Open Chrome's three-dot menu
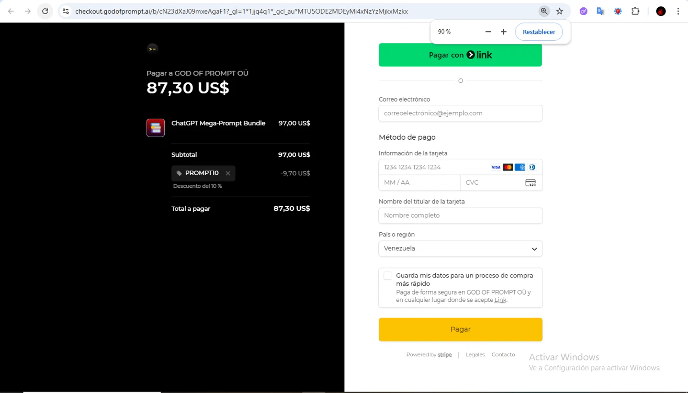Image resolution: width=688 pixels, height=393 pixels. point(678,11)
